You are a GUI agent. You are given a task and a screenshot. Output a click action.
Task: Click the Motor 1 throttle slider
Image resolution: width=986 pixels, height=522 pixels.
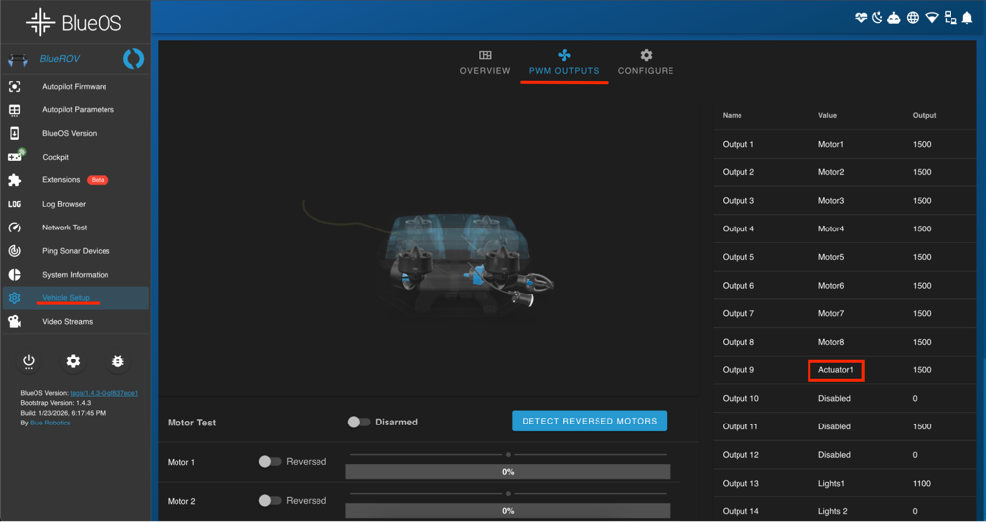508,455
